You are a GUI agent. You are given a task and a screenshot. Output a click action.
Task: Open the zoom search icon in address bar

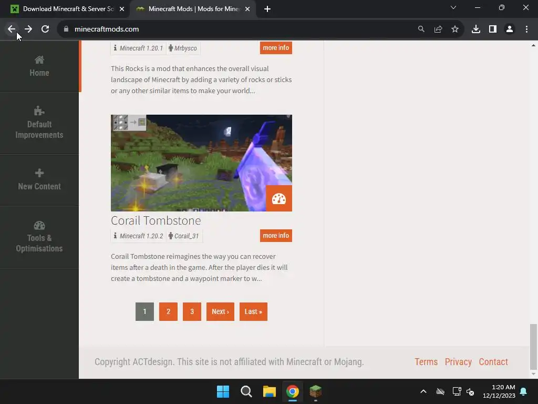[421, 29]
